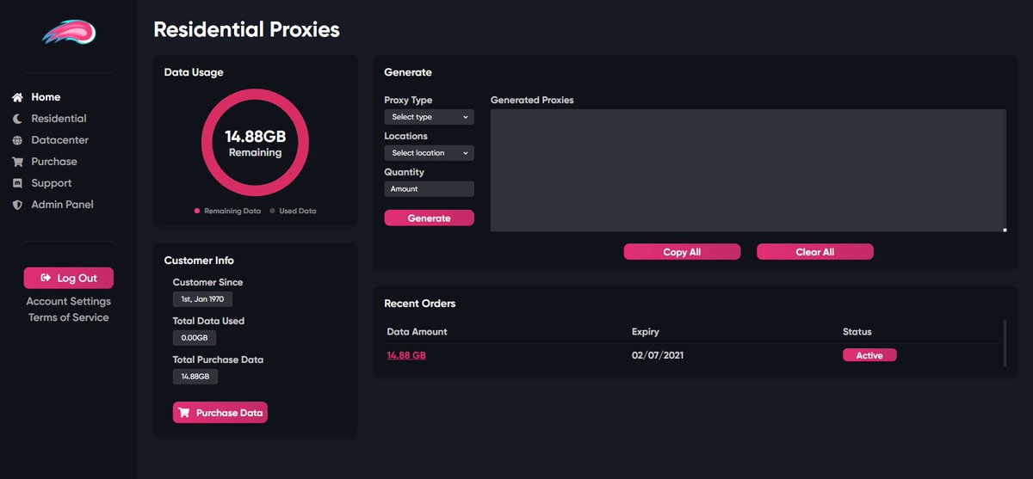Open Terms of Service link
This screenshot has width=1033, height=479.
click(x=69, y=317)
